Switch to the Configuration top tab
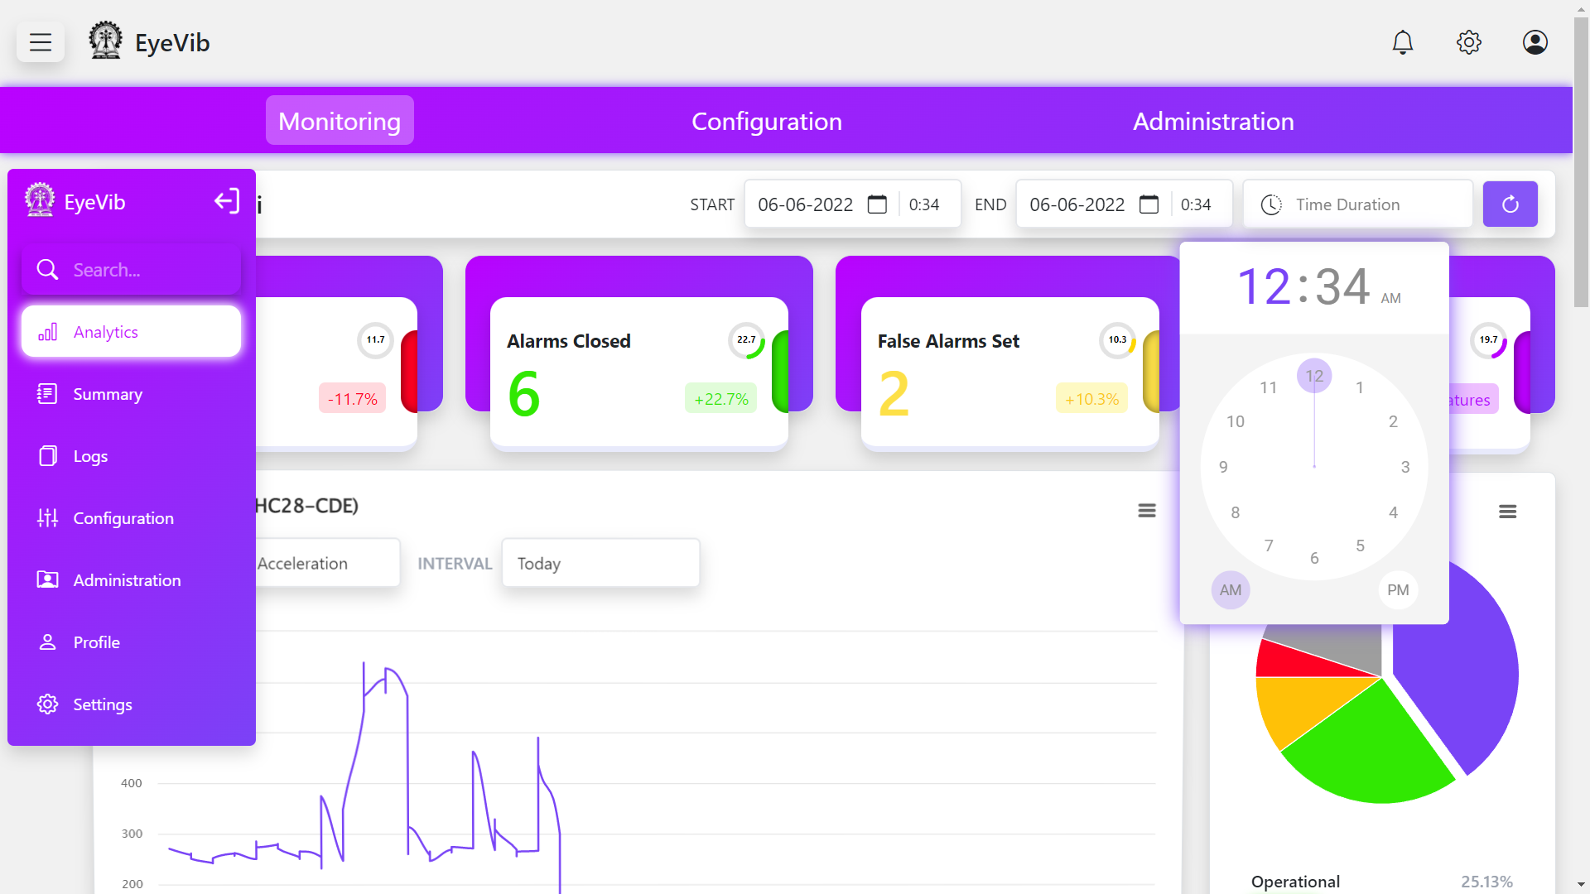The width and height of the screenshot is (1590, 894). click(x=766, y=122)
